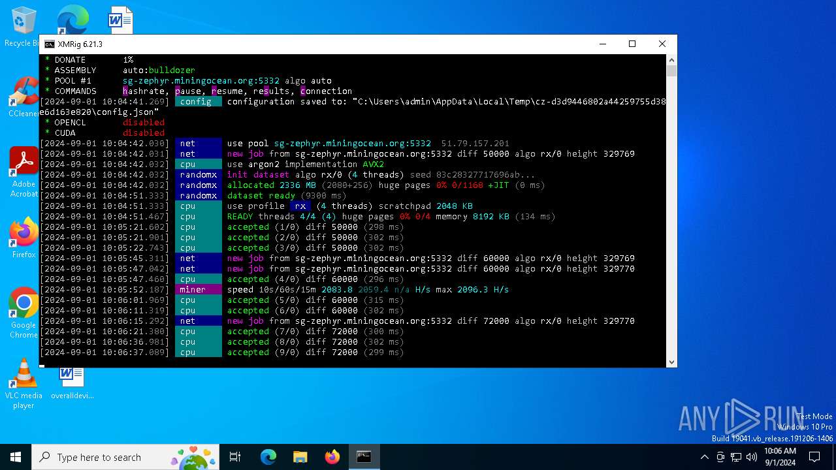836x470 pixels.
Task: Open the Action Center notifications icon
Action: [814, 457]
